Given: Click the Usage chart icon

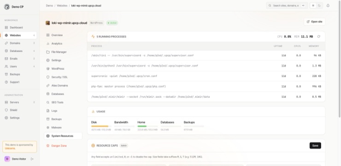Looking at the screenshot, I should (93, 112).
